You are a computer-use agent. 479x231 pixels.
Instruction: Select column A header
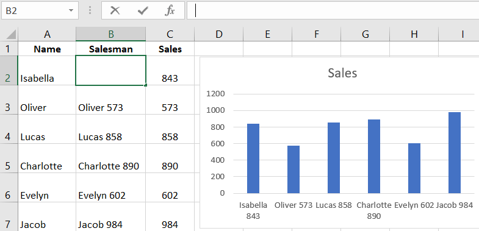[x=47, y=34]
